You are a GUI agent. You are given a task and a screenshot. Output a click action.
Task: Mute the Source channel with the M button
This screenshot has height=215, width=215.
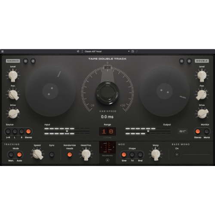tap(26, 61)
